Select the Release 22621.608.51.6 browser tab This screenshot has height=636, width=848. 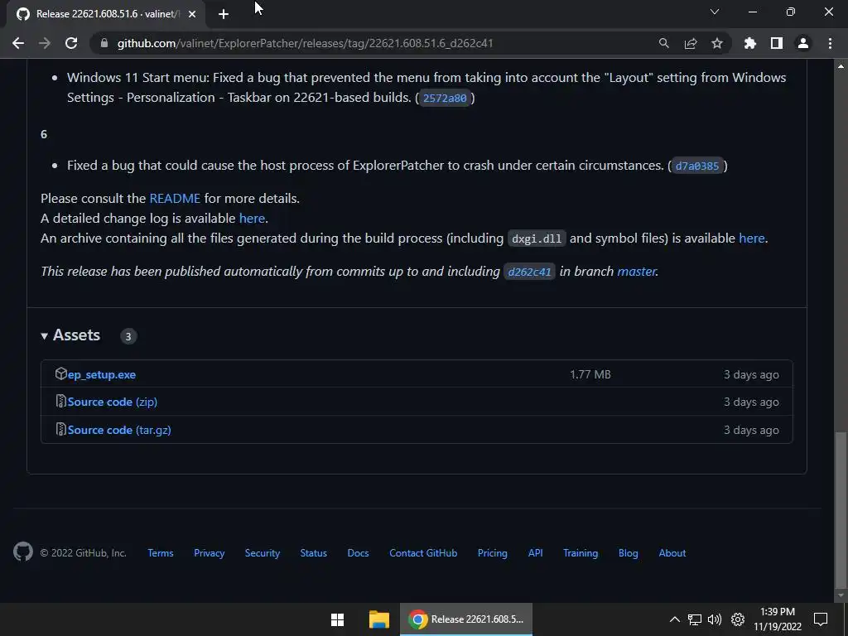click(x=106, y=14)
